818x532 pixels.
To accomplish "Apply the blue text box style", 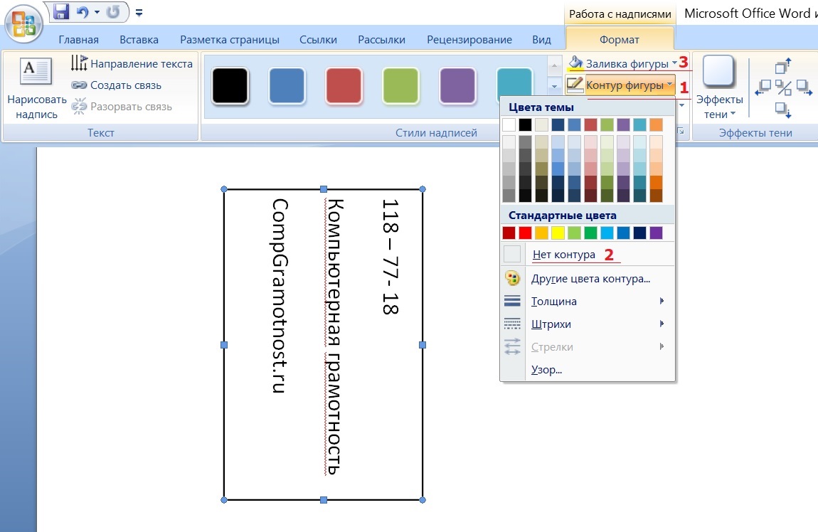I will [287, 85].
